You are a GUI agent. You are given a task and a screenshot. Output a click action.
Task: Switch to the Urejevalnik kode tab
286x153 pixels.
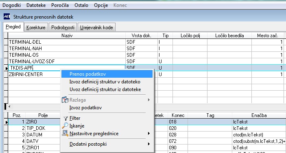(96, 28)
